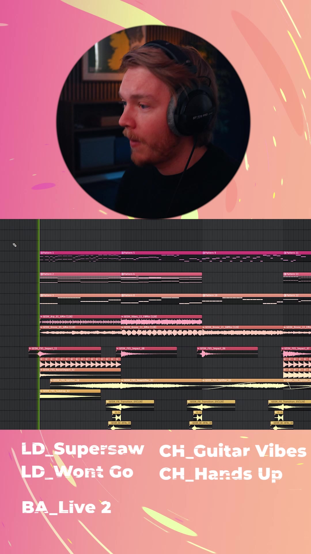Select the GEOH_FXS_Impact_07 audio clip
Screen dimensions: 311x554
click(x=296, y=352)
